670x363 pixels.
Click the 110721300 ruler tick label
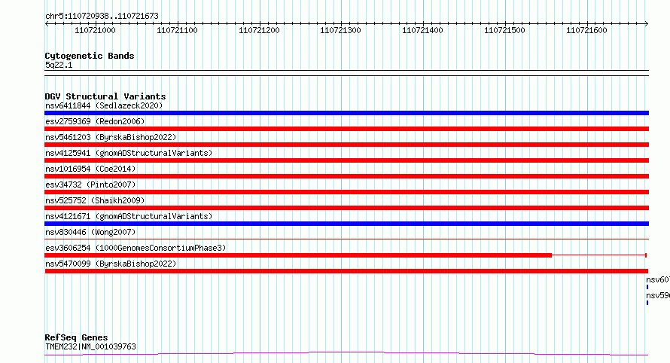340,30
